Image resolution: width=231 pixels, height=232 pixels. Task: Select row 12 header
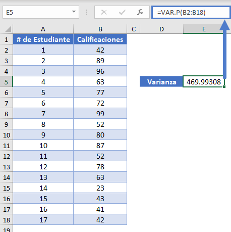coord(7,156)
